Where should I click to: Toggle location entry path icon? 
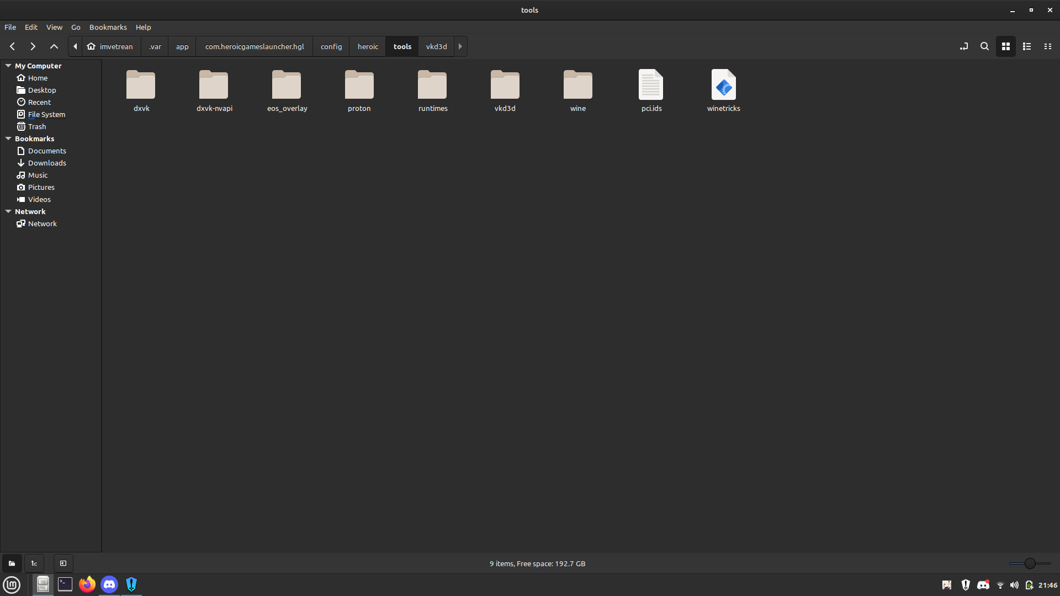(x=964, y=46)
